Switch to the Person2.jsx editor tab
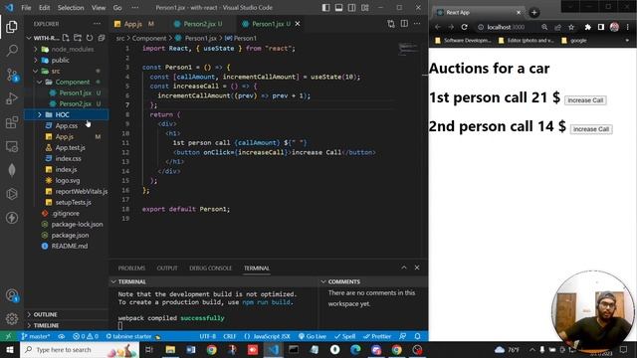The height and width of the screenshot is (358, 637). tap(199, 24)
